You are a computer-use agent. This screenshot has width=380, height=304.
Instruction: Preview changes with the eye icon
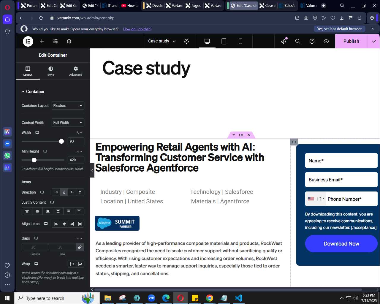point(326,41)
